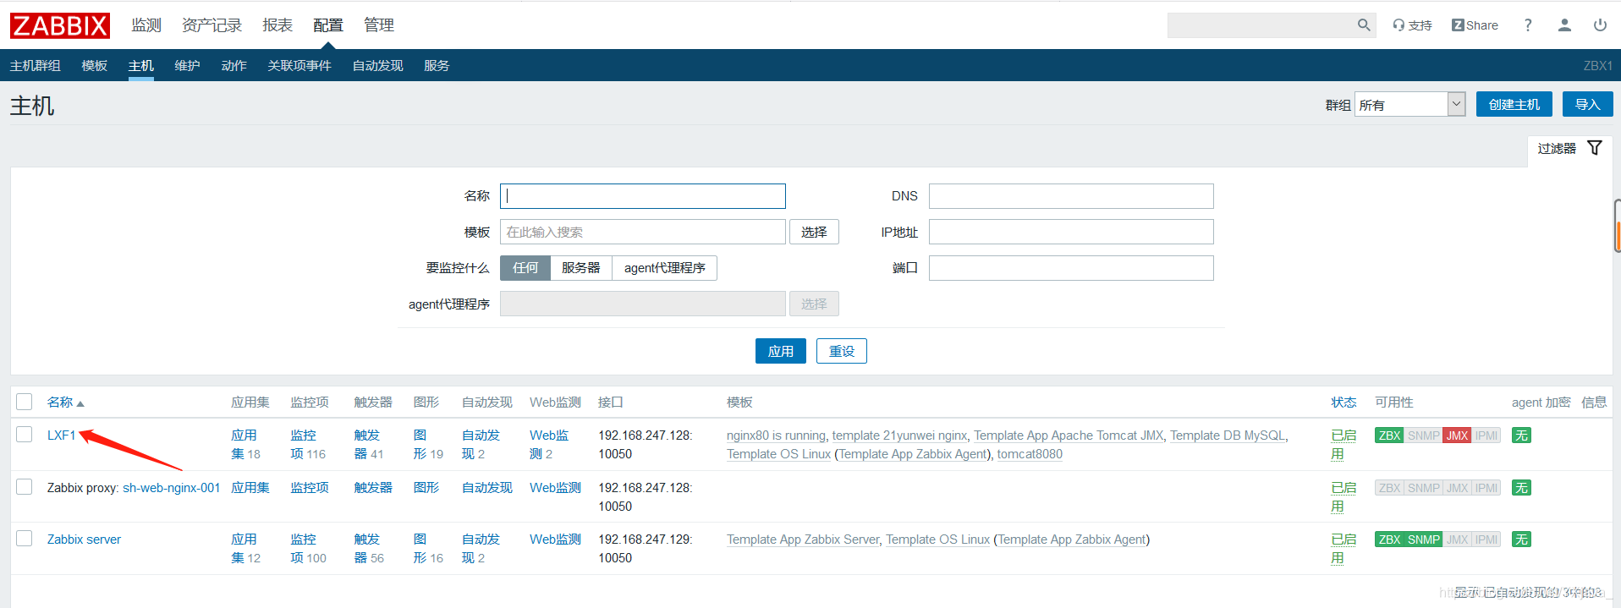Open the tomcat8080 template link
The image size is (1621, 608).
1030,454
